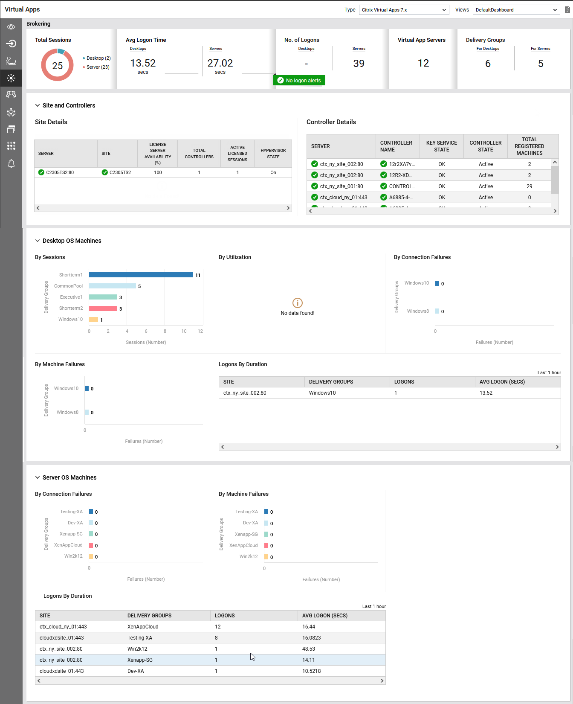Click the report document icon beside Views

tap(567, 10)
